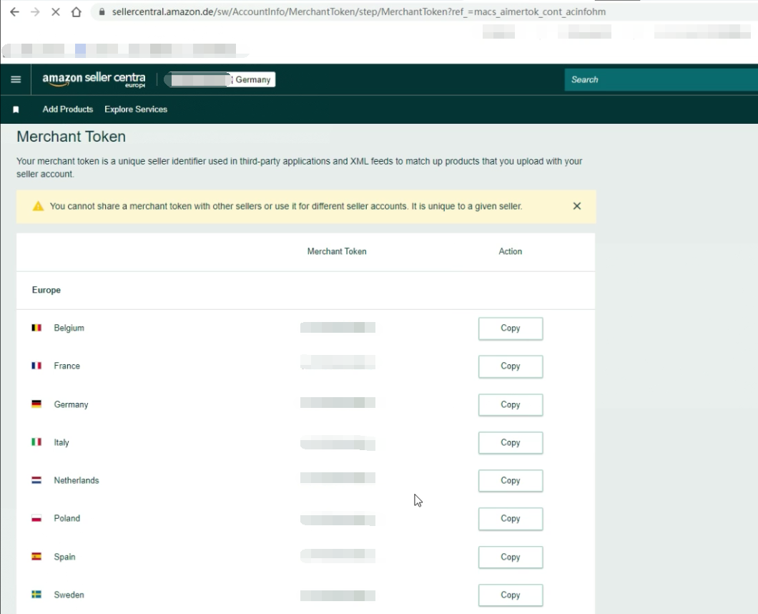
Task: Click the Poland flag icon
Action: [36, 518]
